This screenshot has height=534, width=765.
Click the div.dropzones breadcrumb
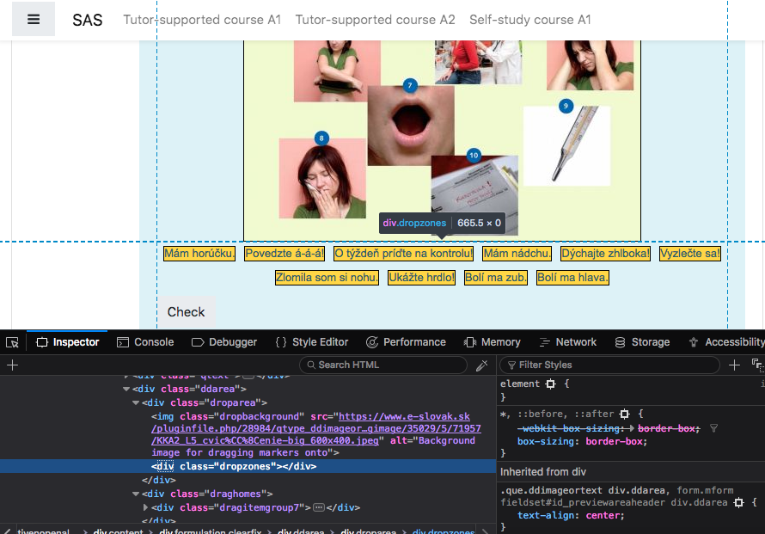pyautogui.click(x=444, y=531)
